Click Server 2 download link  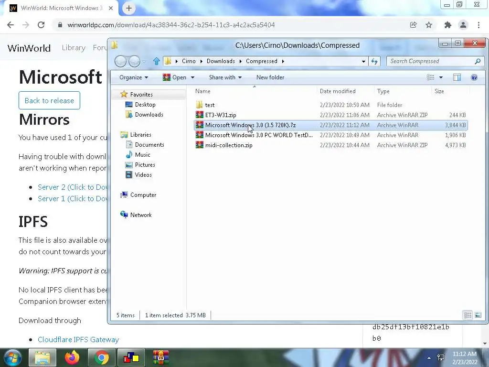73,187
